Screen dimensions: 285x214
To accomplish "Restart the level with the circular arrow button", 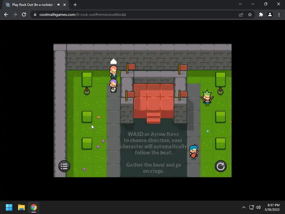I will pos(220,166).
